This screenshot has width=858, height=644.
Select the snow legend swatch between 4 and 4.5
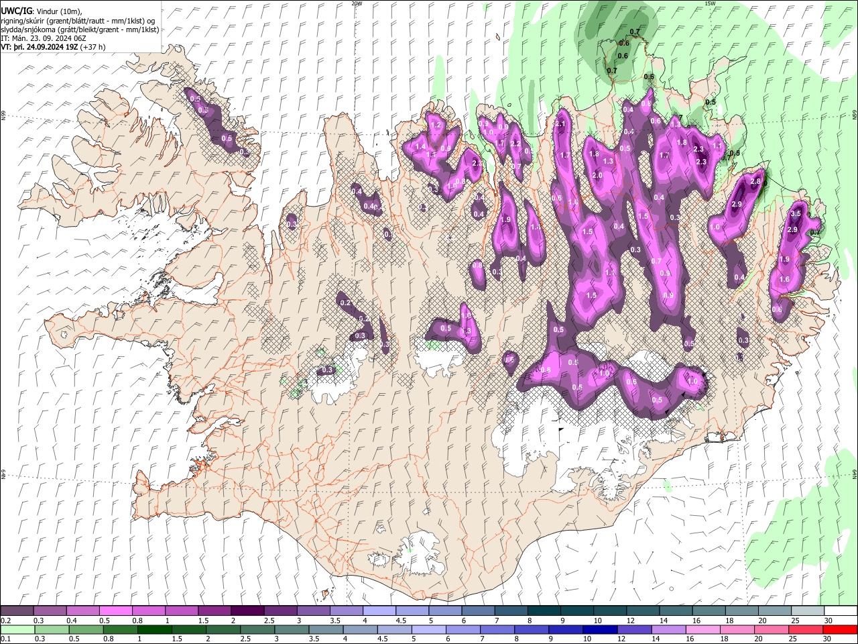coord(379,610)
